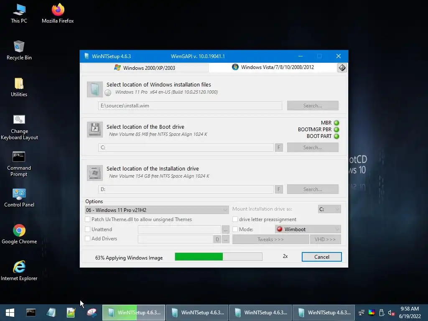Click the Boot drive C: path field
Screen dimensions: 428x321
point(186,148)
